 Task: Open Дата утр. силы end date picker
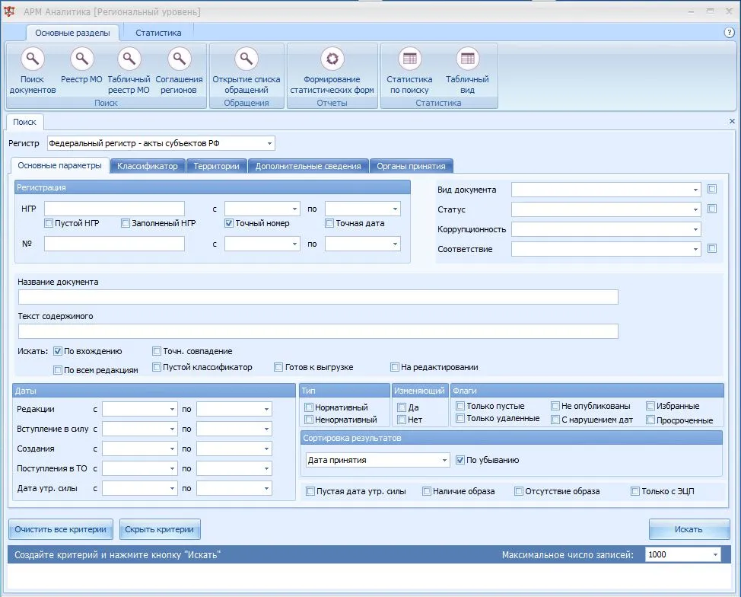click(x=266, y=488)
